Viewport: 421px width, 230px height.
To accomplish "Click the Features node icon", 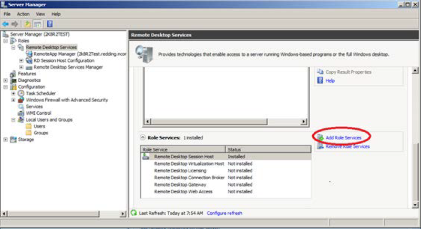I will [x=13, y=74].
